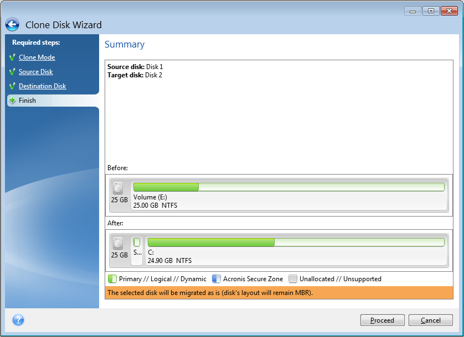This screenshot has height=337, width=464.
Task: Click the Acronis Secure Zone legend icon
Action: [x=216, y=279]
